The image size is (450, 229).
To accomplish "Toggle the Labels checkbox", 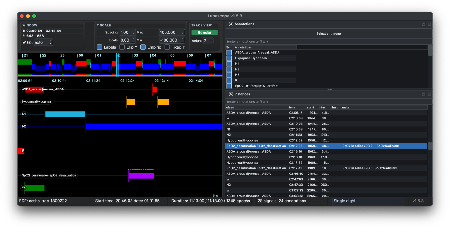I will (99, 47).
